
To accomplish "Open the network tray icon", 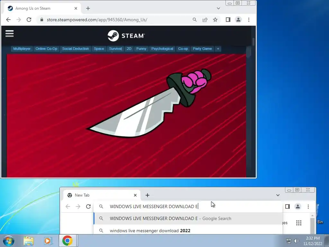I will (289, 241).
